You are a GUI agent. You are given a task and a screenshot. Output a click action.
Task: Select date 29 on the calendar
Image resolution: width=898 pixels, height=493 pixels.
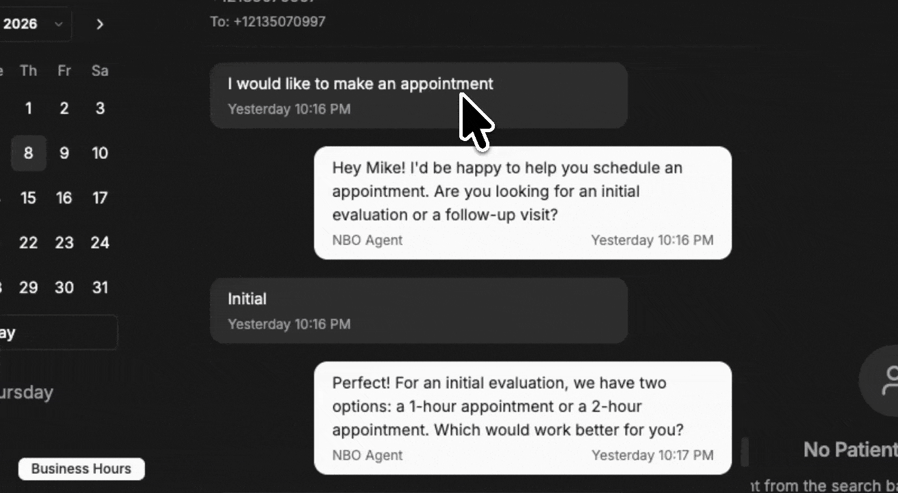[x=28, y=288]
